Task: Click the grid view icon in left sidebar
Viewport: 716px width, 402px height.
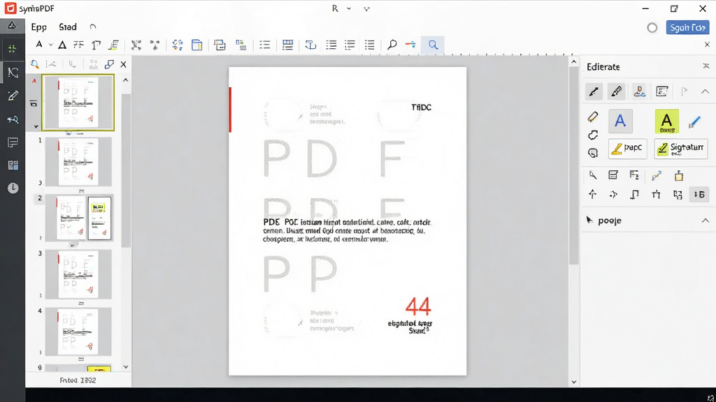Action: (13, 165)
